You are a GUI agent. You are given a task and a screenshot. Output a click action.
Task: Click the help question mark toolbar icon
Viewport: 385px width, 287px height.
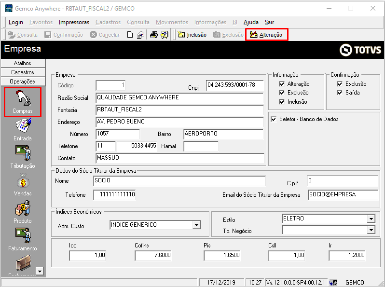click(x=165, y=35)
